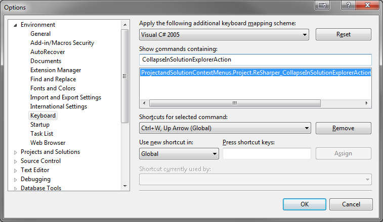
Task: Expand the Source Control node
Action: click(x=15, y=161)
